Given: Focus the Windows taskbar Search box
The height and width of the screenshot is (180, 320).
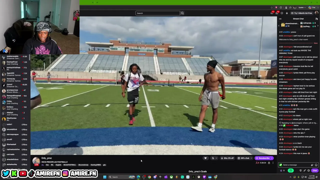Looking at the screenshot, I should point(121,177).
